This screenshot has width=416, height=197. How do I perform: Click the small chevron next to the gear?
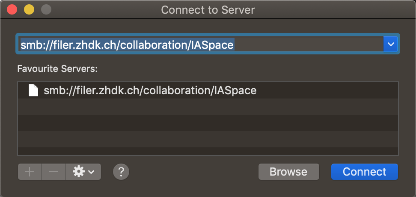click(x=91, y=172)
